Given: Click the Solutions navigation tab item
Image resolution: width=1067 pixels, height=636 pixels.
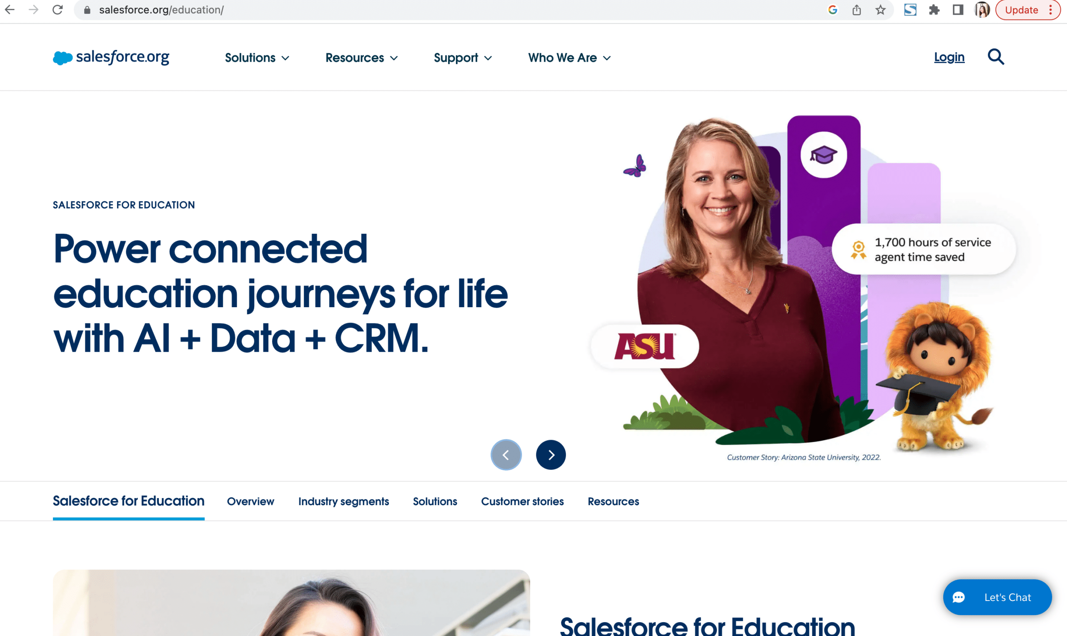Looking at the screenshot, I should click(256, 58).
